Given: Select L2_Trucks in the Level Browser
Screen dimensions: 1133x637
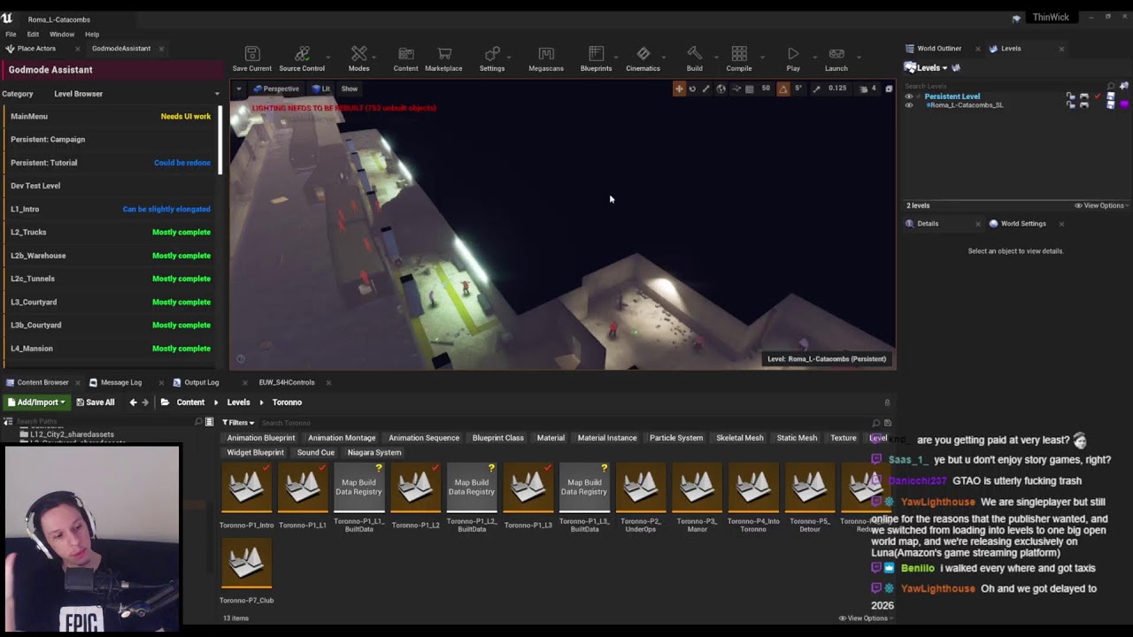Looking at the screenshot, I should pos(110,232).
